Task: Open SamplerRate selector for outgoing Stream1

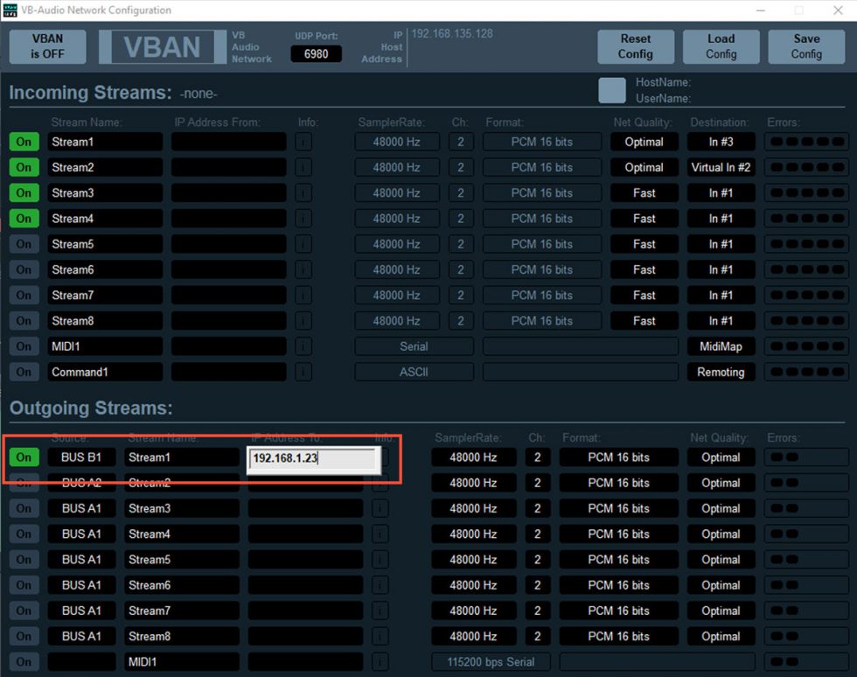Action: 474,457
